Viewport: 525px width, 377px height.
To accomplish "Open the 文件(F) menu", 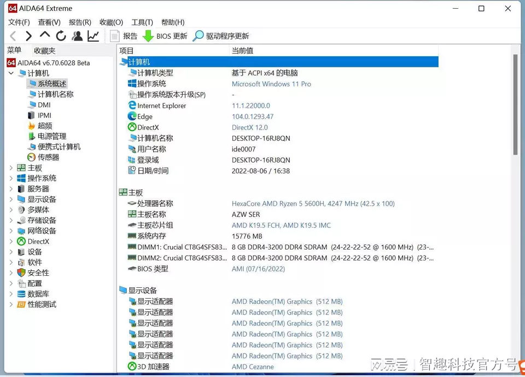I will pyautogui.click(x=19, y=22).
